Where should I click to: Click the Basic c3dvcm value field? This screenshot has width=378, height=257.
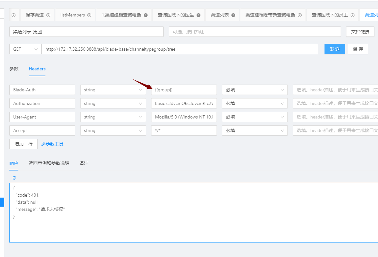[184, 103]
